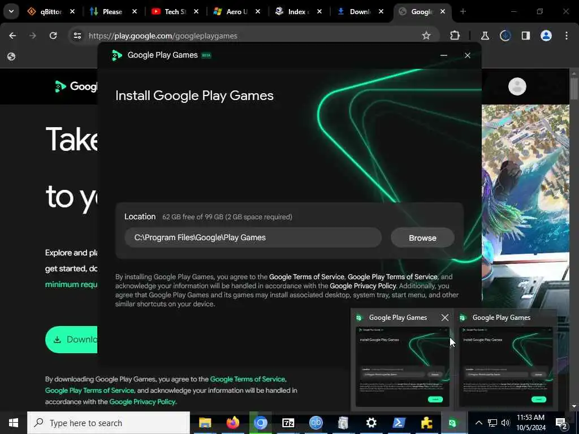The width and height of the screenshot is (579, 434).
Task: Click the gray installer package taskbar icon
Action: coord(343,423)
